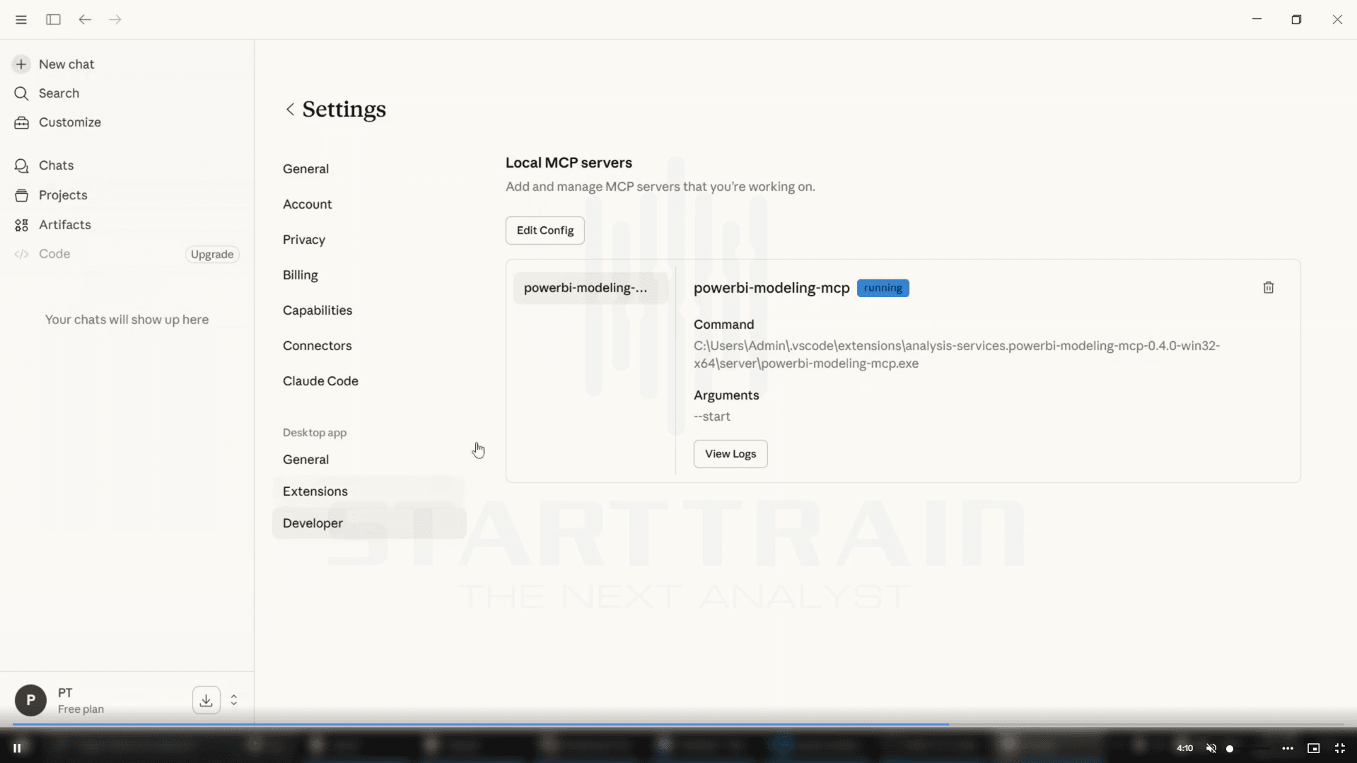This screenshot has width=1357, height=763.
Task: Open PT profile avatar
Action: point(30,700)
